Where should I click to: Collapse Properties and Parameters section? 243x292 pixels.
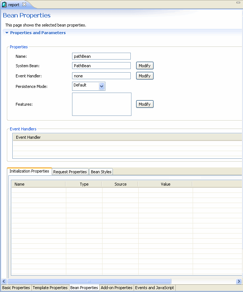(7, 33)
